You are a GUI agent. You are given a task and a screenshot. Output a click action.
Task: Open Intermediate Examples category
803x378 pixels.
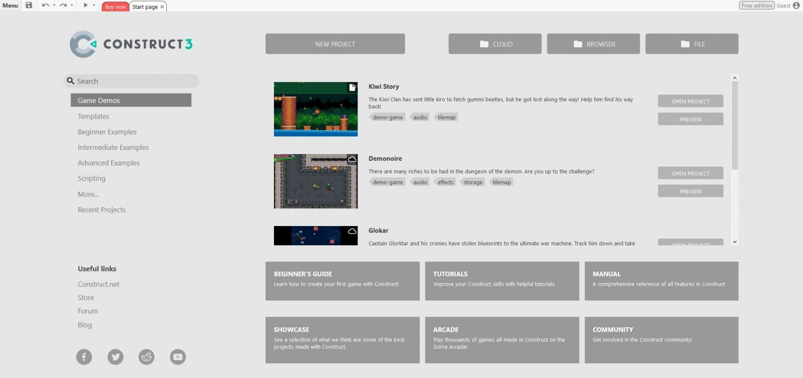point(113,147)
